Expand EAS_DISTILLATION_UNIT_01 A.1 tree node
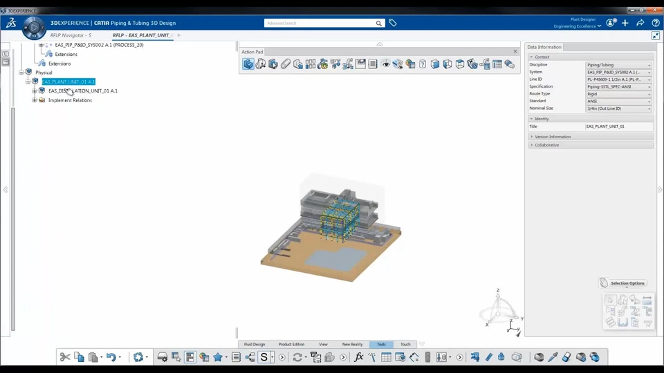 (x=35, y=91)
